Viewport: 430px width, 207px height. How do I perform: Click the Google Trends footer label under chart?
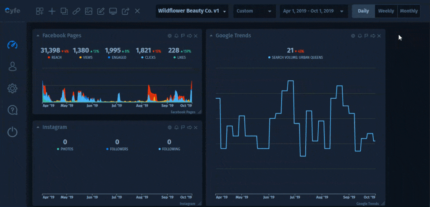[x=367, y=204]
